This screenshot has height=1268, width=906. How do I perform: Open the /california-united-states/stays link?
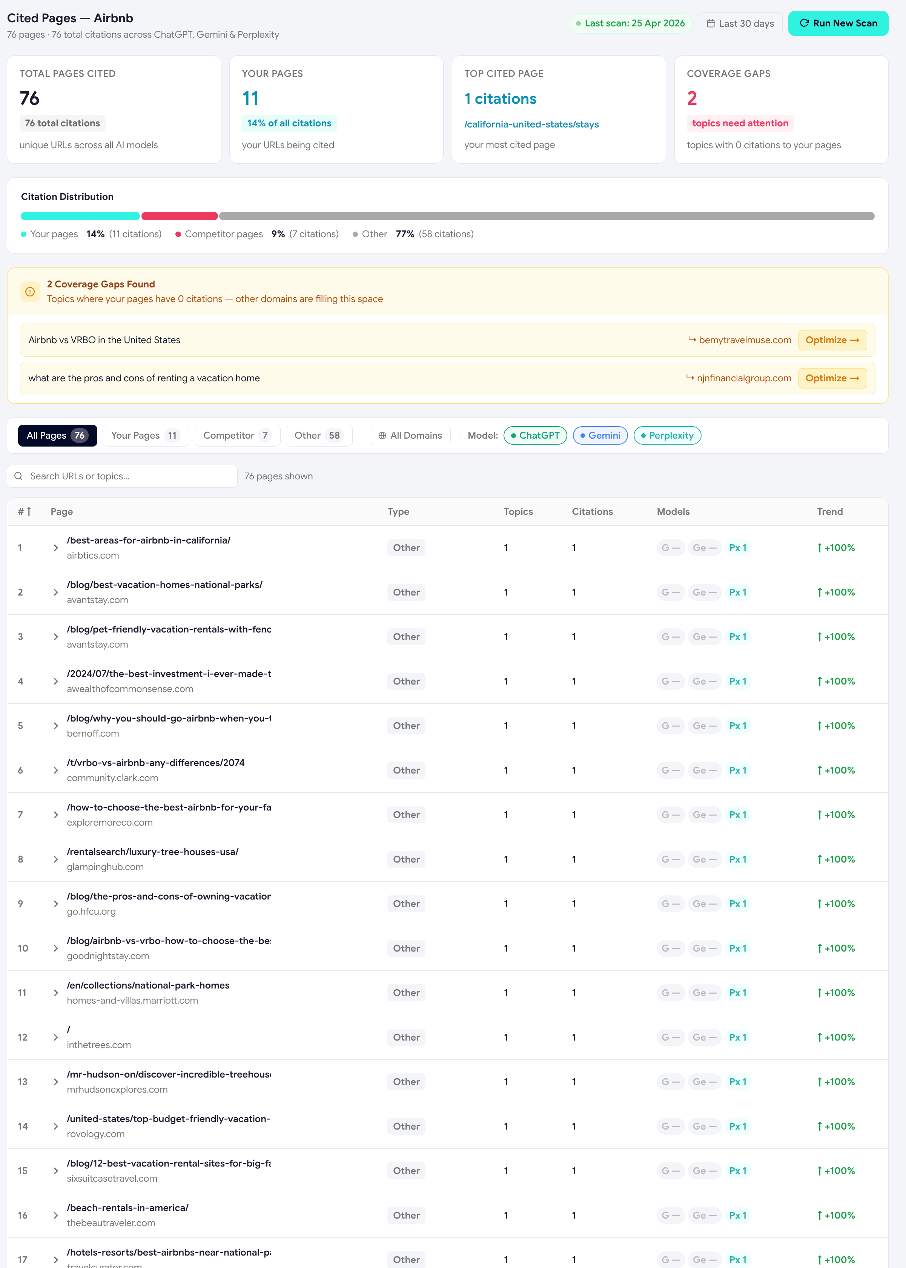[x=531, y=124]
